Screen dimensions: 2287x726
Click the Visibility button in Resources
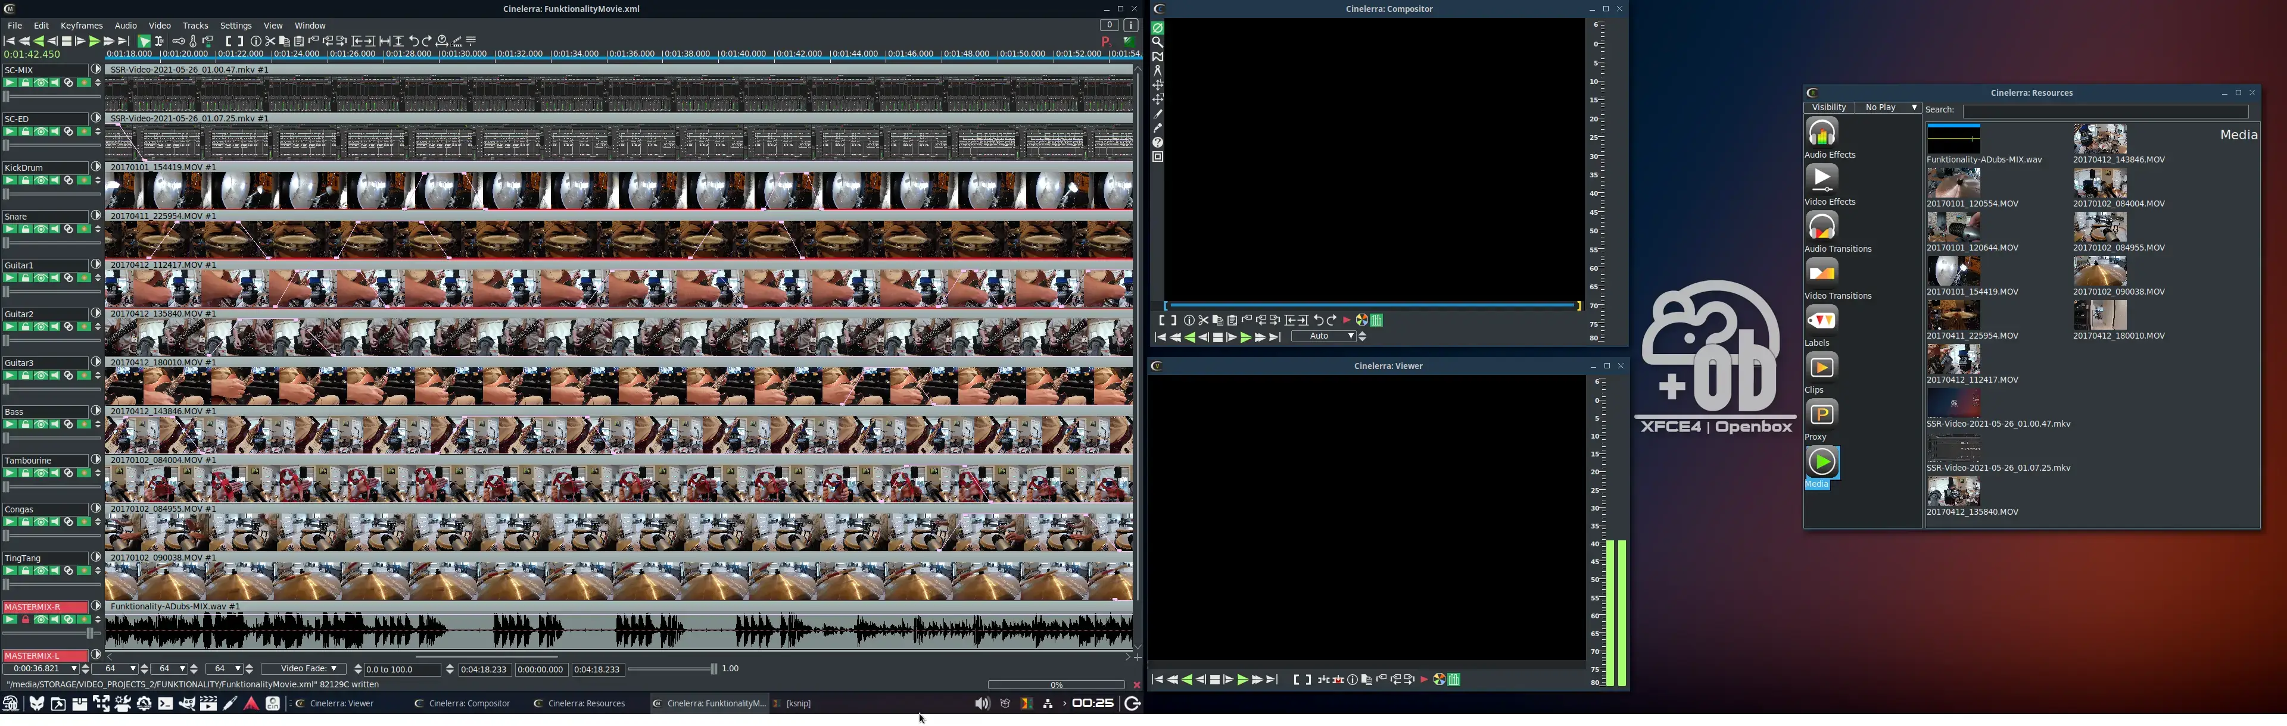1829,107
